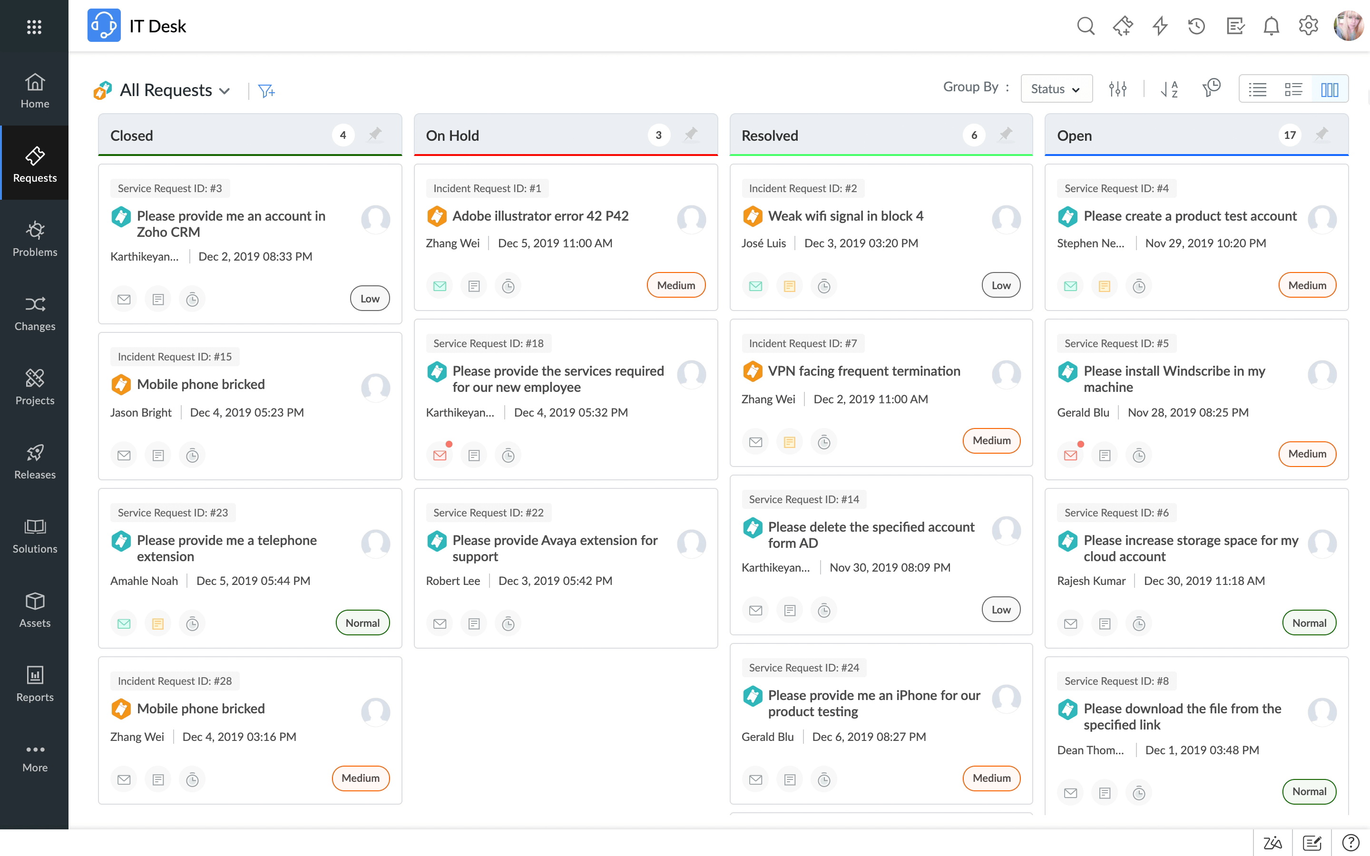
Task: Select More in the sidebar
Action: [x=35, y=756]
